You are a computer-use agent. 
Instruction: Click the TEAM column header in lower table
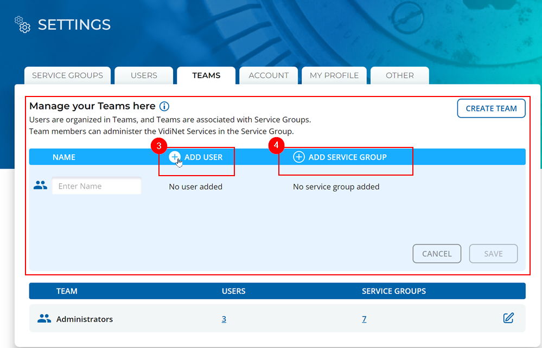(67, 291)
